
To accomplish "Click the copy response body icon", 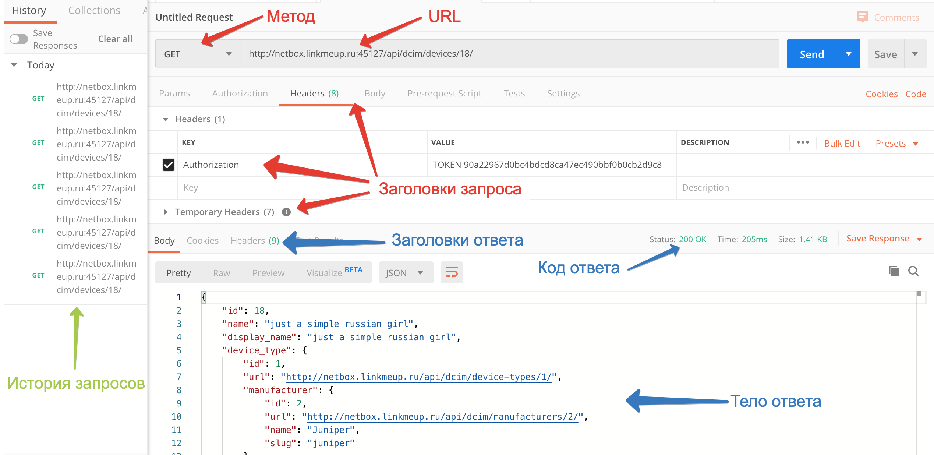I will [894, 271].
